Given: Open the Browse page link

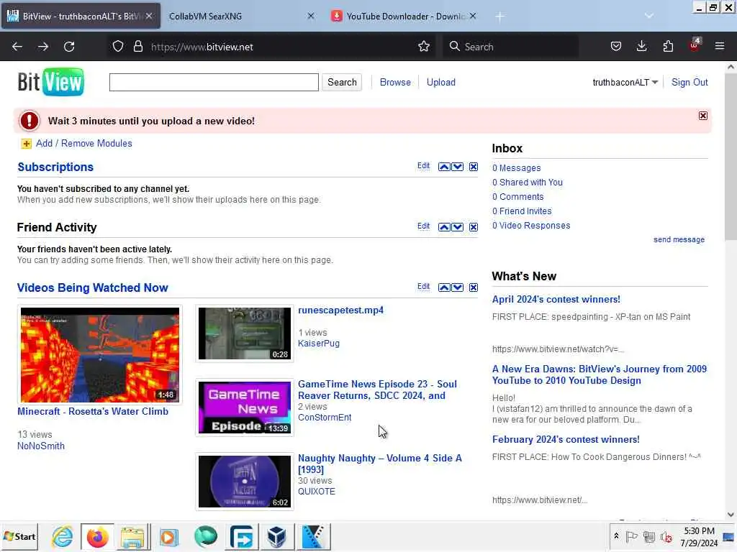Looking at the screenshot, I should tap(395, 82).
